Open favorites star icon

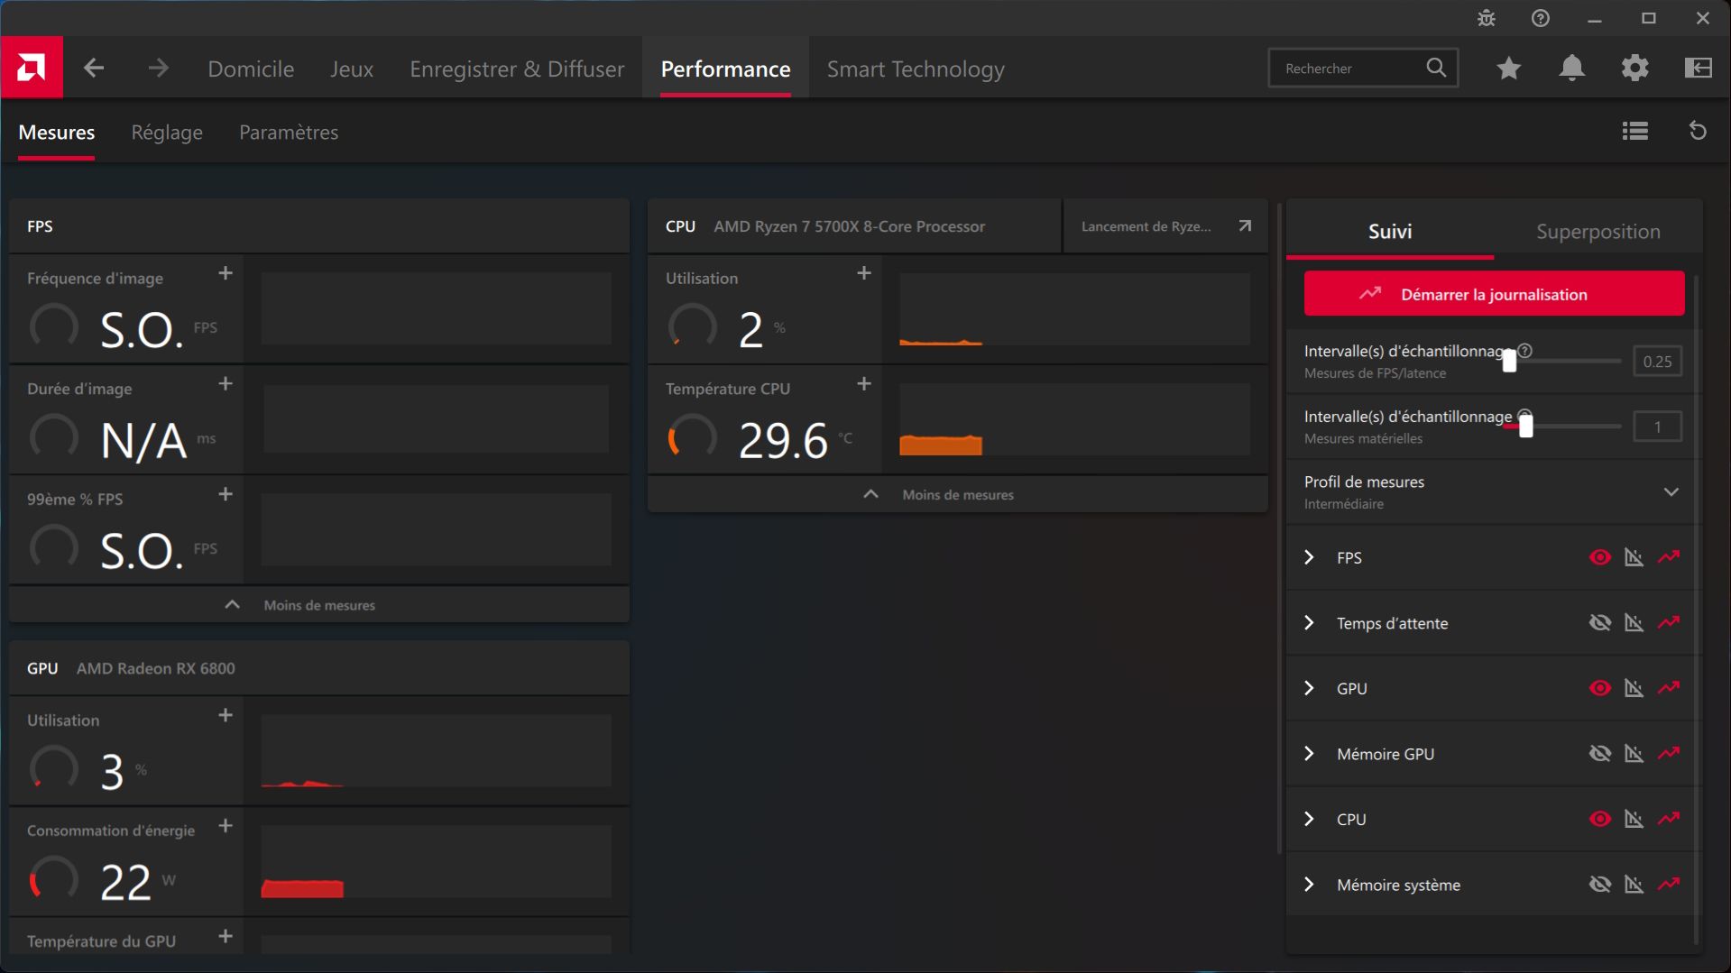coord(1509,68)
